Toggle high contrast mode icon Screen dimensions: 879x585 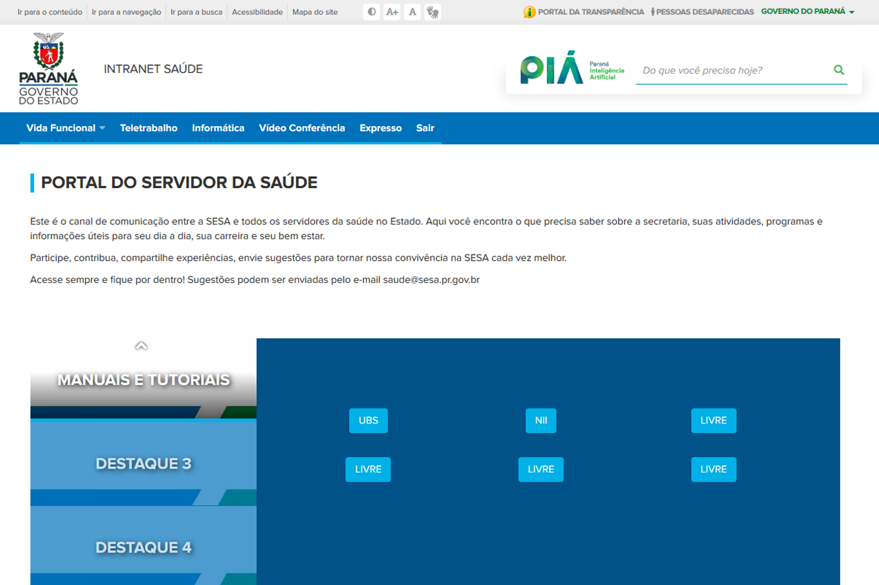pyautogui.click(x=371, y=12)
